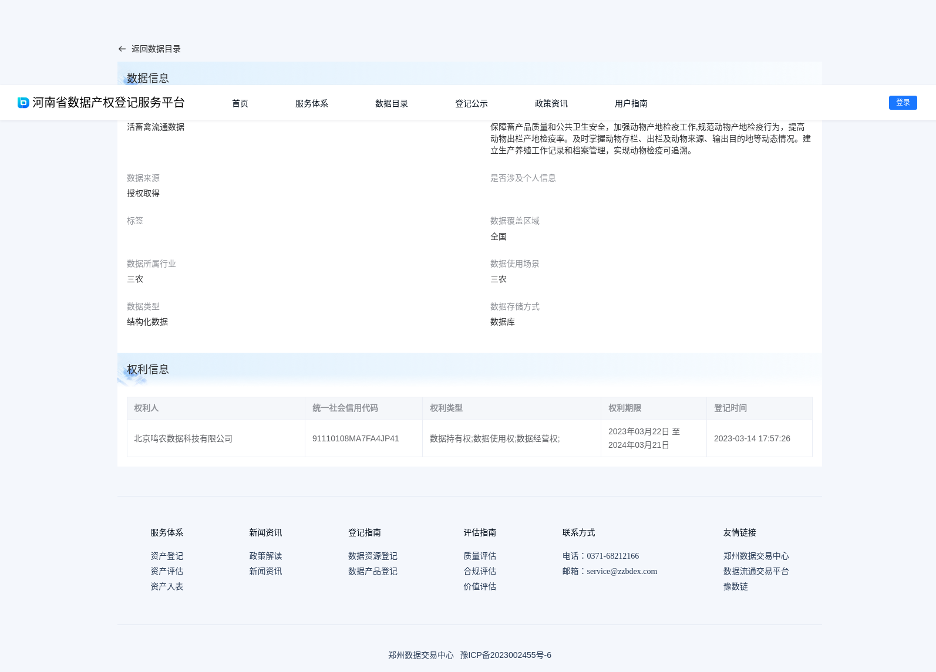Select 授权取得 value
936x672 pixels.
tap(143, 193)
